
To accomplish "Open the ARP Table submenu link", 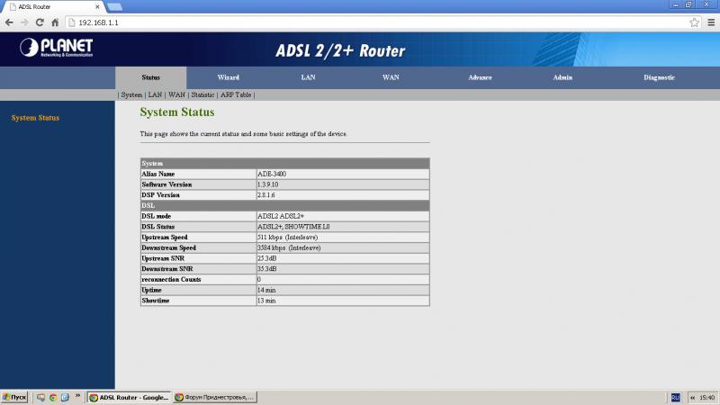I will click(236, 94).
